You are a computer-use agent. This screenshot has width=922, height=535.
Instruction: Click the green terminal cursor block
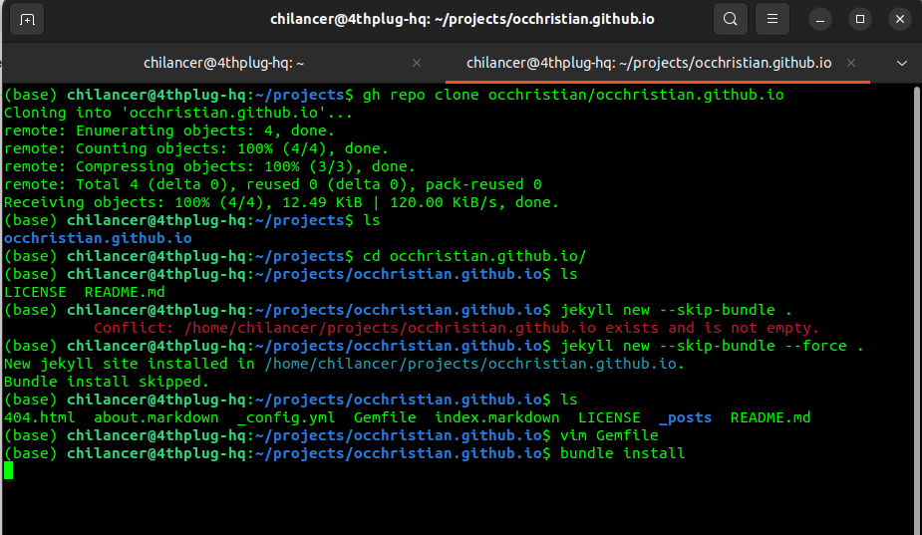(x=8, y=470)
